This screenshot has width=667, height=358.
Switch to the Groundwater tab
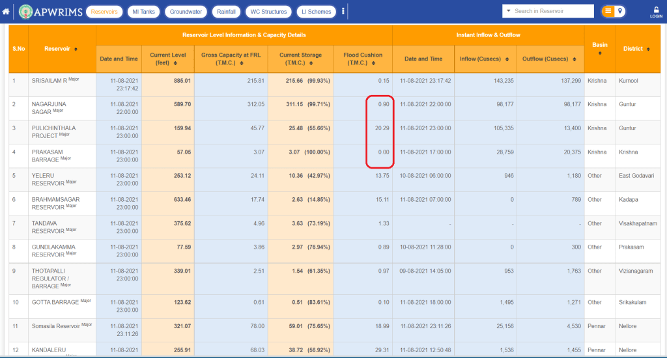coord(186,12)
